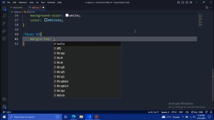214x120 pixels.
Task: Switch to the index.html tab
Action: tap(17, 7)
